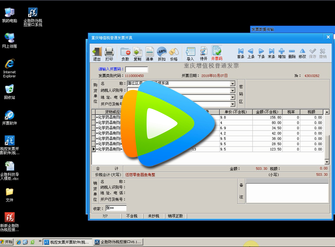Viewport: 335px width, 247px height.
Task: Select the unit price cell 4.2
Action: click(x=236, y=133)
